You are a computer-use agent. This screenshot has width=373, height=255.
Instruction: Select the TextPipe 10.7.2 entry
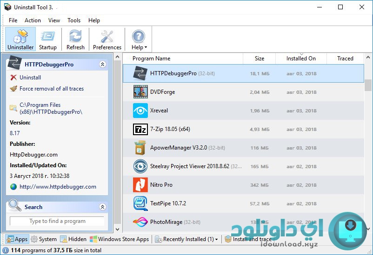[x=168, y=203]
